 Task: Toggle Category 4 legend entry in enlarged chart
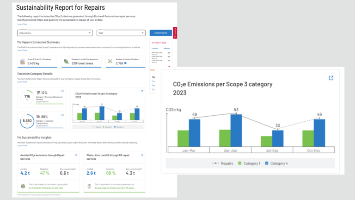click(x=276, y=163)
